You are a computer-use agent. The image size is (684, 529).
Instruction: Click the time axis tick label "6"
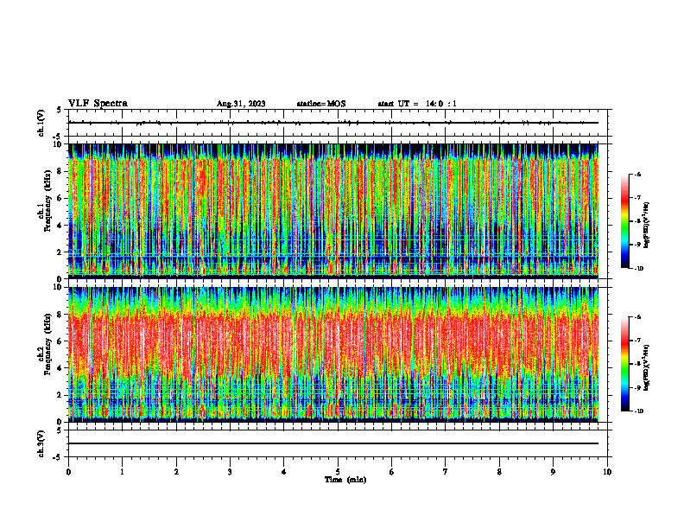(x=392, y=472)
